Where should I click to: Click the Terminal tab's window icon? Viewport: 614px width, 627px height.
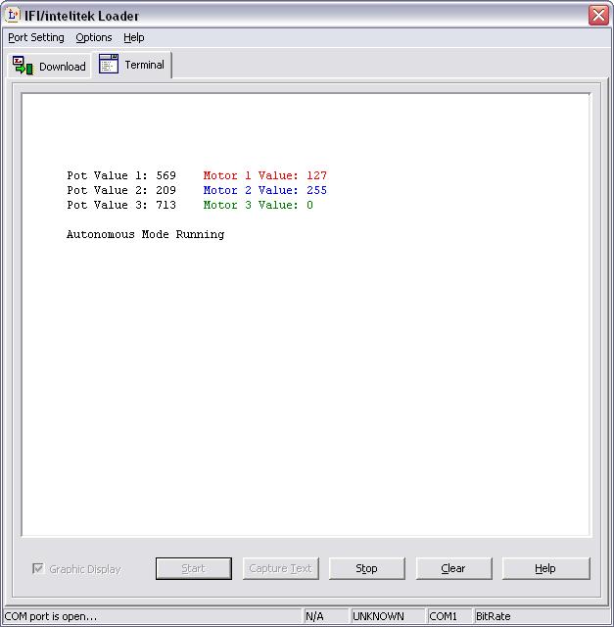[x=109, y=65]
